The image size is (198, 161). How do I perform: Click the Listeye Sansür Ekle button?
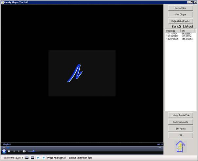point(181,115)
